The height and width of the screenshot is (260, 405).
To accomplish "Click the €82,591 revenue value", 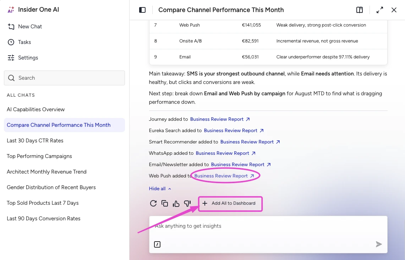I will pos(250,41).
